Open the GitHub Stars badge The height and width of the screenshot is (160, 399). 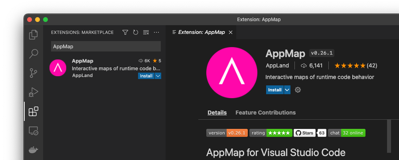coord(304,133)
